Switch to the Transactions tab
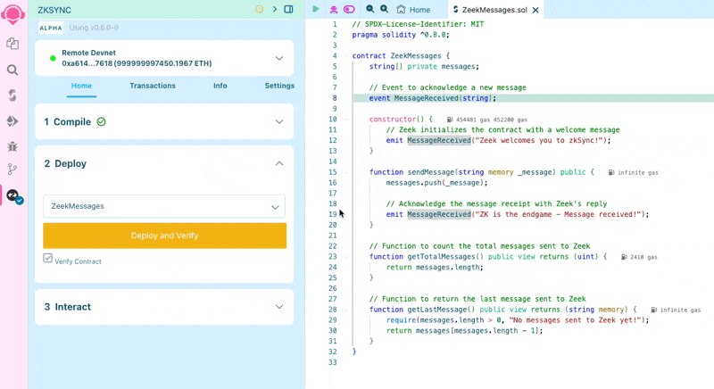Viewport: 714px width, 389px height. point(153,86)
